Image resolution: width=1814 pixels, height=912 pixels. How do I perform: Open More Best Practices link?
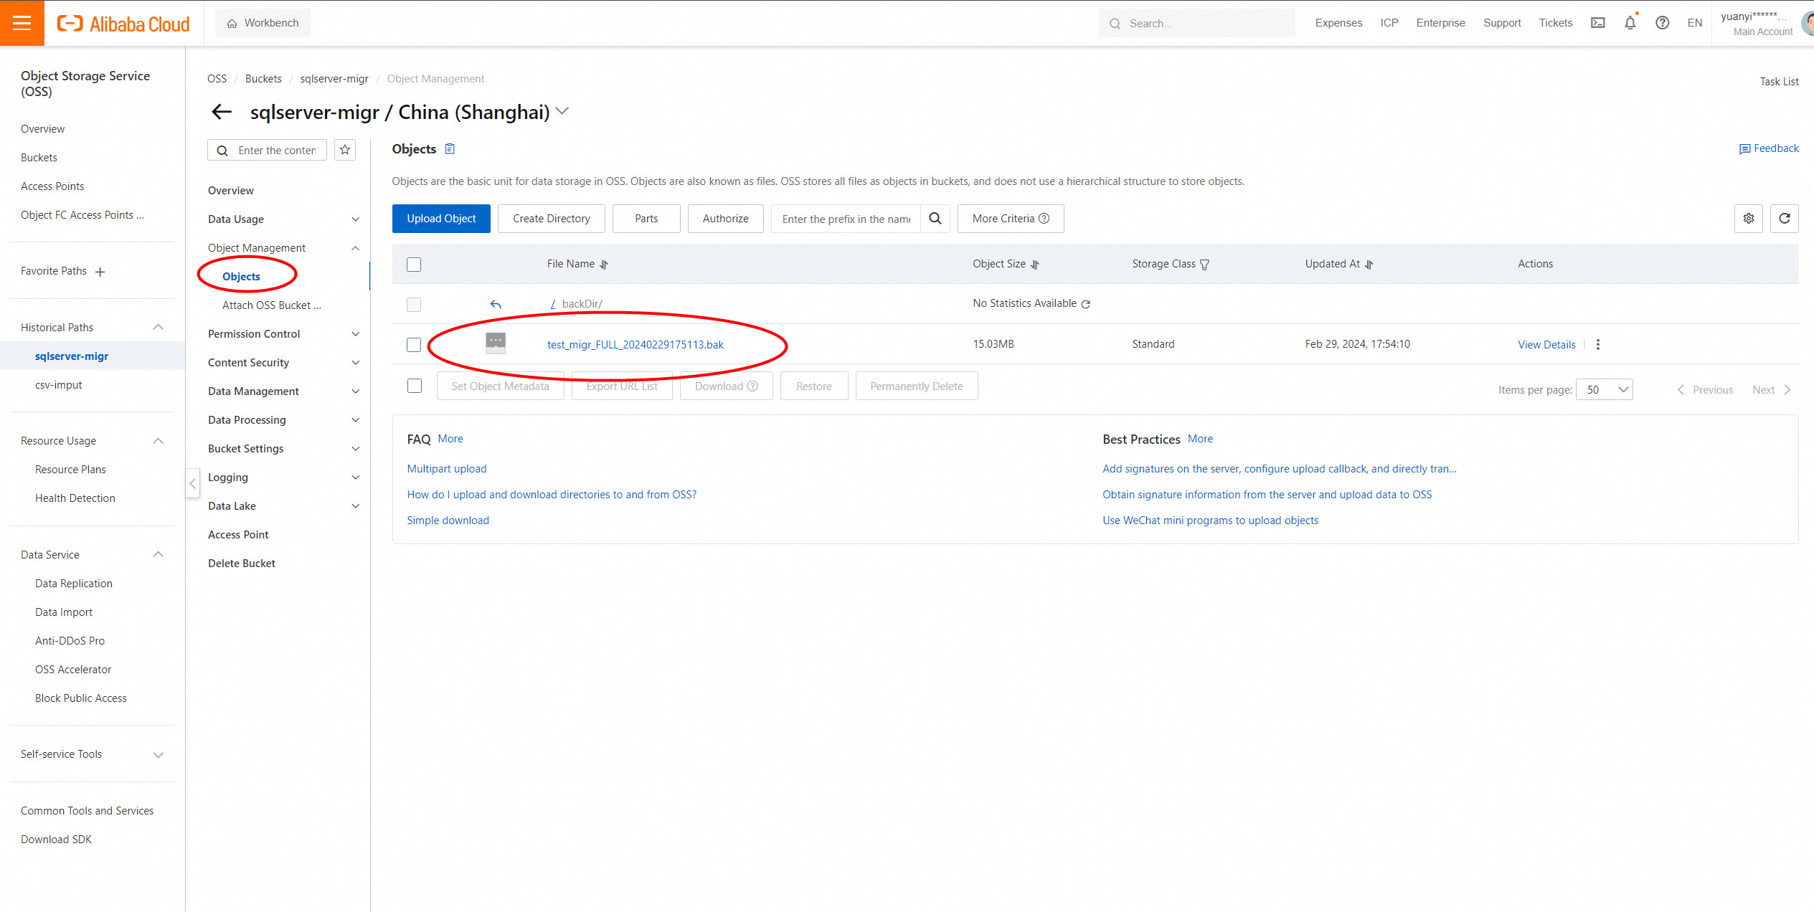coord(1200,439)
